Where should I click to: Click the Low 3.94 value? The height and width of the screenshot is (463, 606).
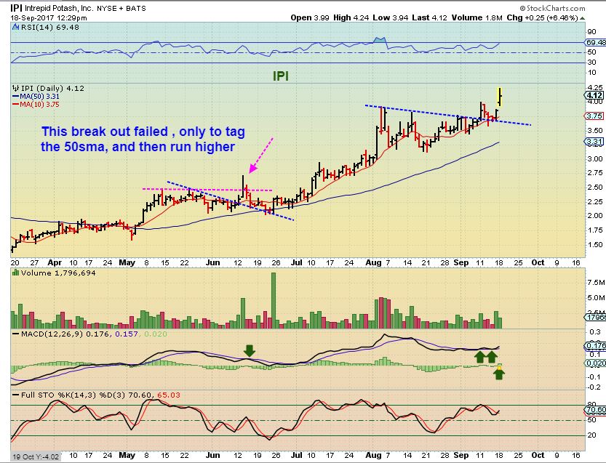[x=391, y=17]
